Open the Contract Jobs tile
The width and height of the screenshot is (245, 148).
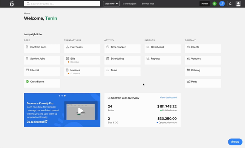coord(42,48)
